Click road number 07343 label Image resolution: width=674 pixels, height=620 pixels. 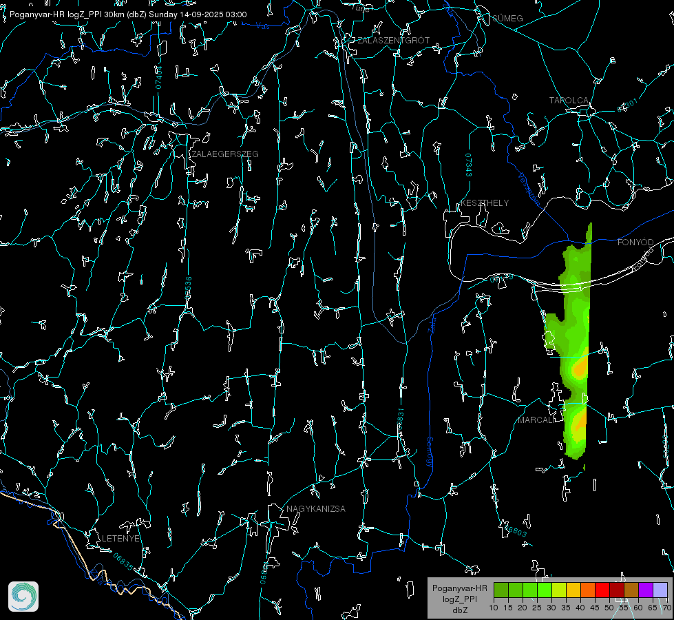[469, 165]
